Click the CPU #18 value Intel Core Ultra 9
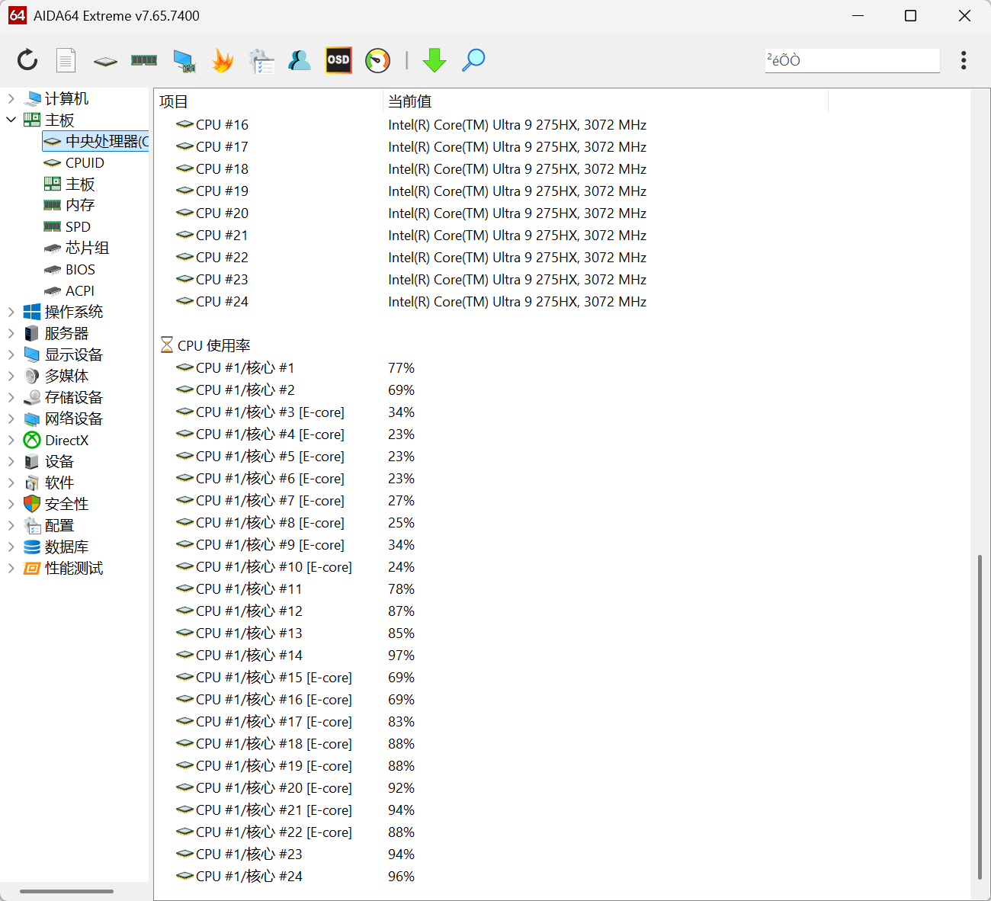The image size is (991, 901). coord(517,168)
